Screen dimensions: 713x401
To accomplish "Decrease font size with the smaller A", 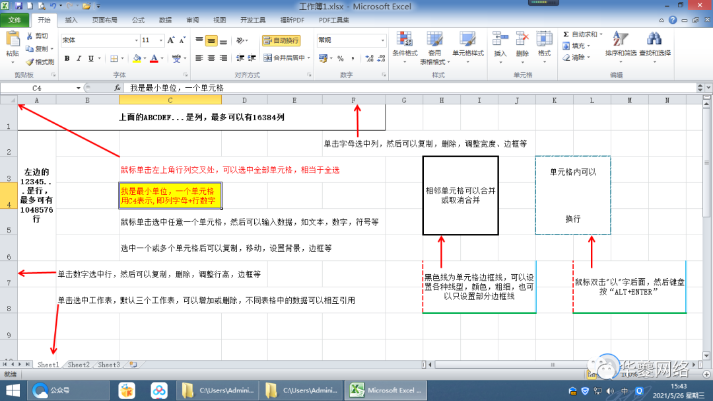I will coord(182,40).
